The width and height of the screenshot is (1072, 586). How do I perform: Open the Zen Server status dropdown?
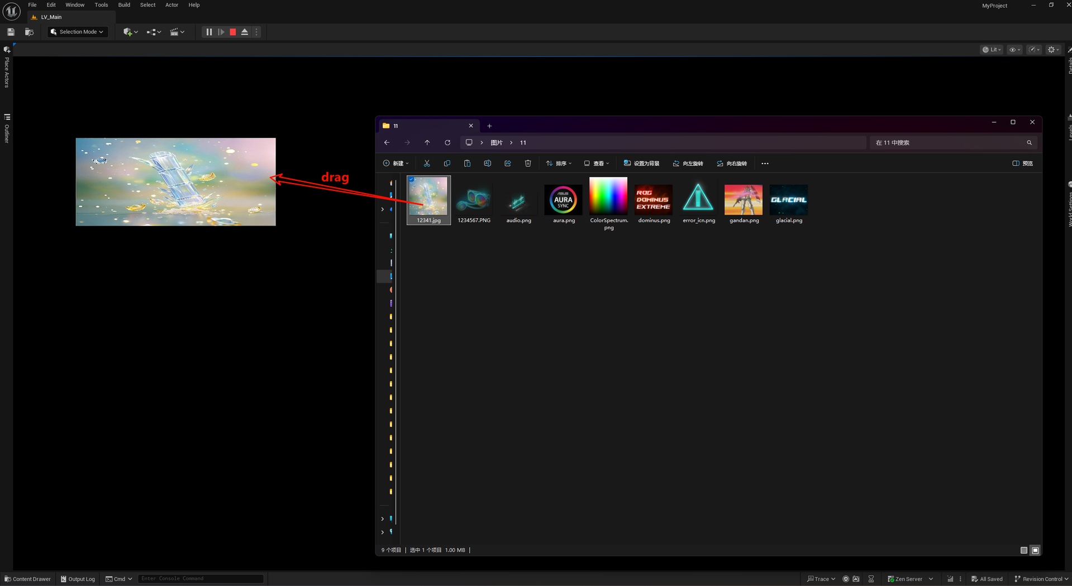pos(910,579)
